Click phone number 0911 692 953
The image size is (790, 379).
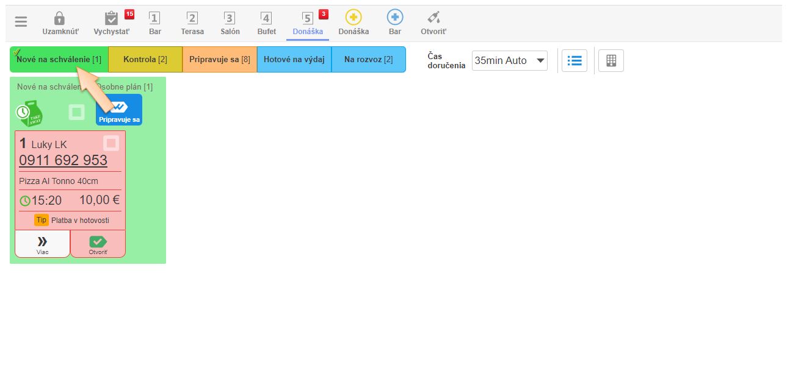(x=63, y=160)
